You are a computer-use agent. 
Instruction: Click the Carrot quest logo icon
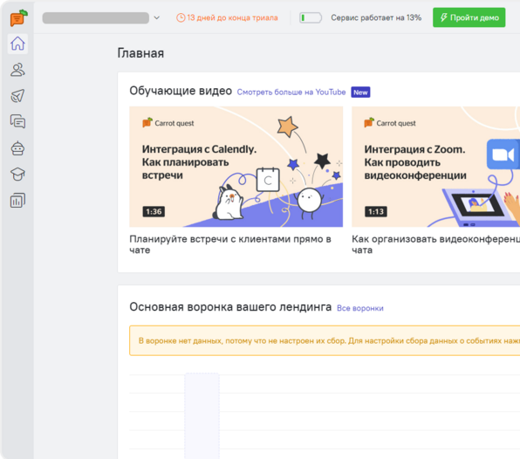(18, 18)
